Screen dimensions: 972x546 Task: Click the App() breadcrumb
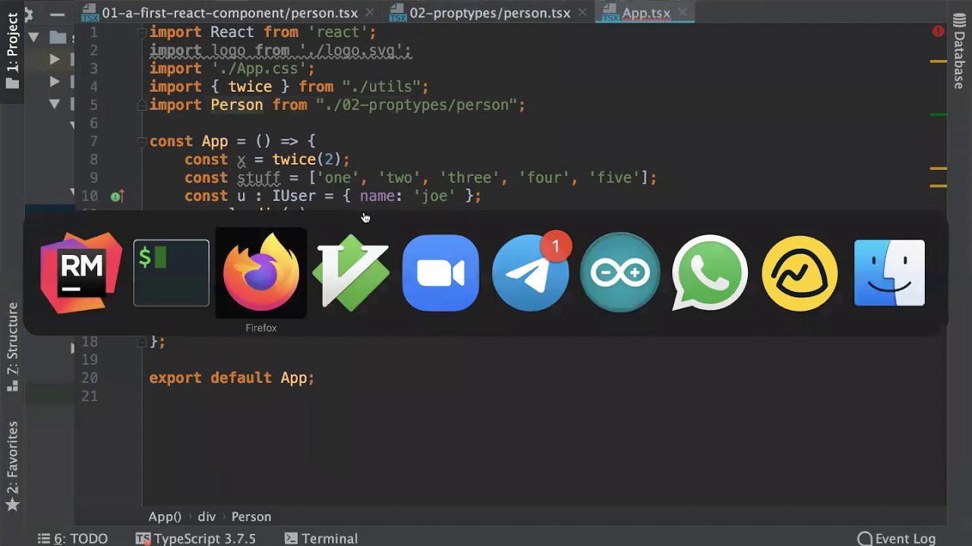click(165, 516)
